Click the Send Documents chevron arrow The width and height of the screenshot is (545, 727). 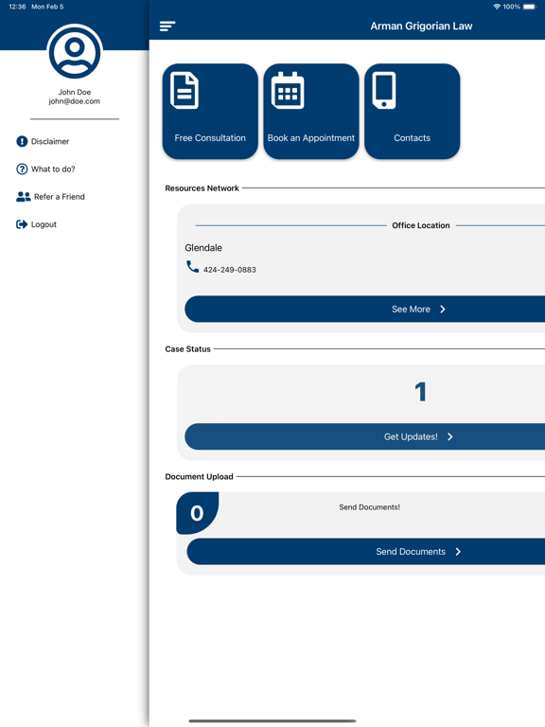click(458, 552)
